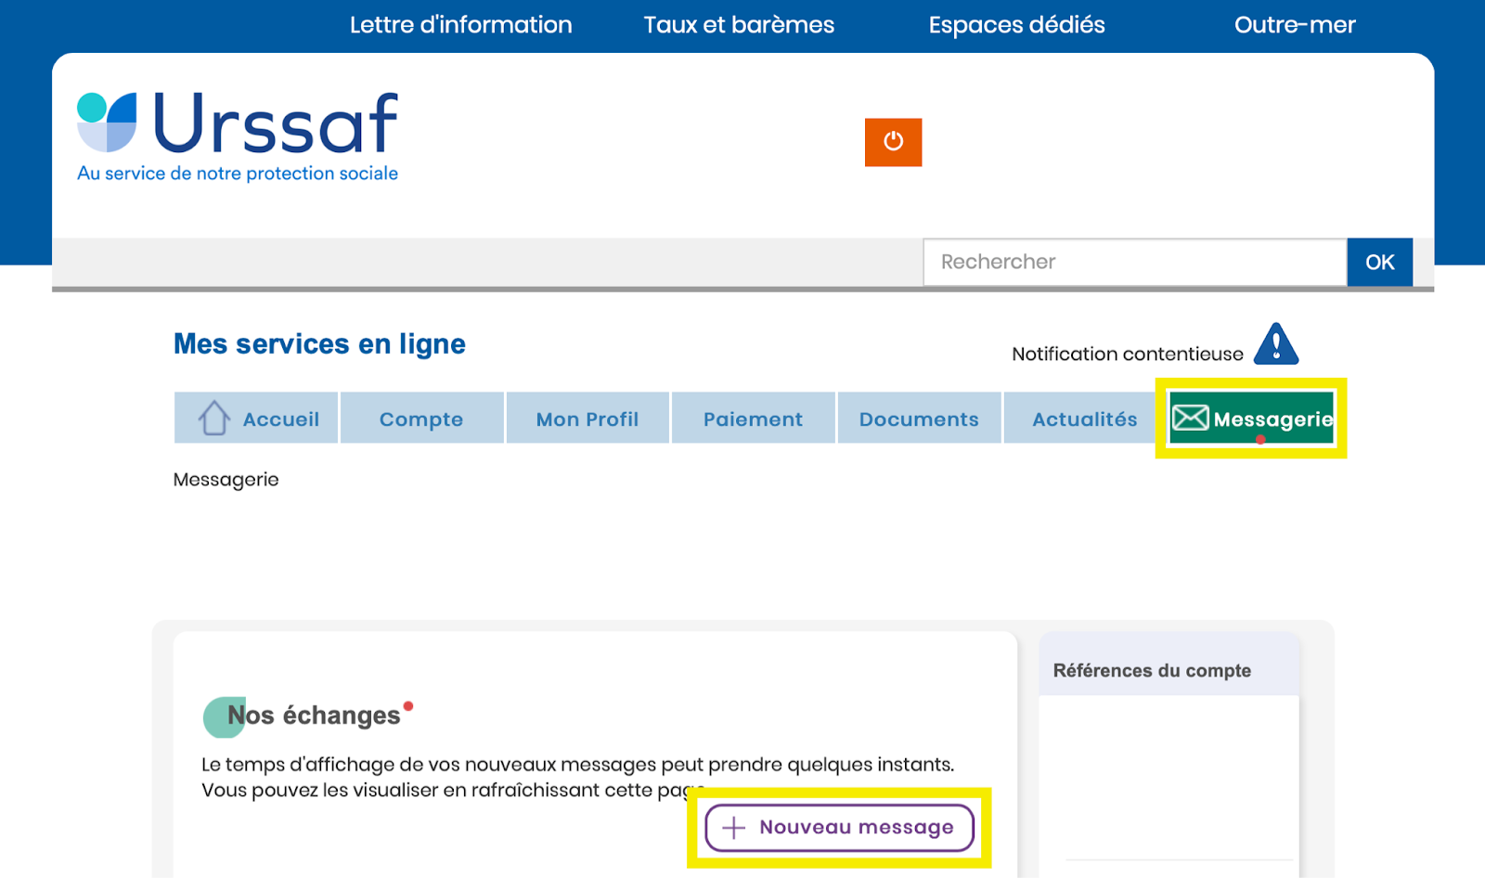
Task: Select the Paiement tab
Action: coord(753,418)
